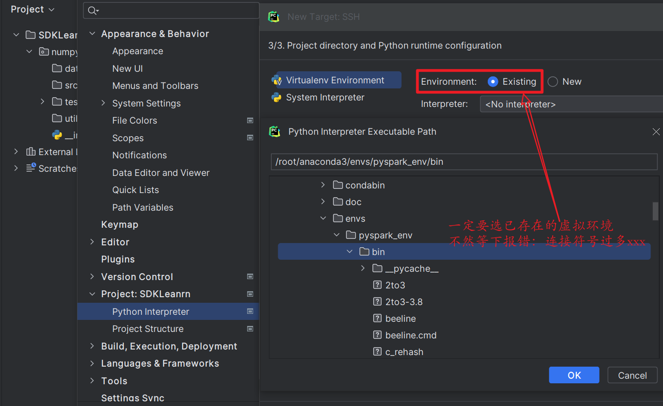Image resolution: width=663 pixels, height=406 pixels.
Task: Click the OK button
Action: point(574,375)
